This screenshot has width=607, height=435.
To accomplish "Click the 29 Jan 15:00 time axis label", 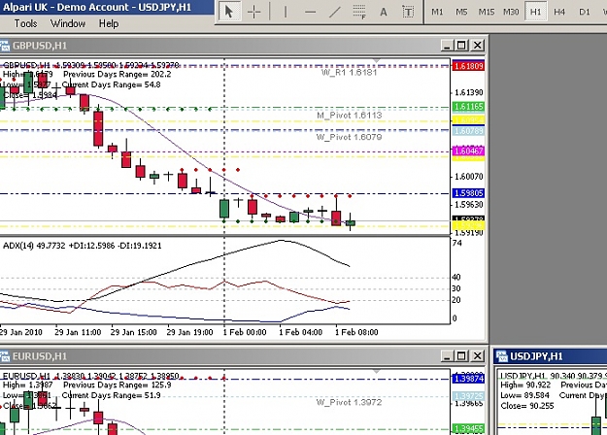I will tap(134, 332).
